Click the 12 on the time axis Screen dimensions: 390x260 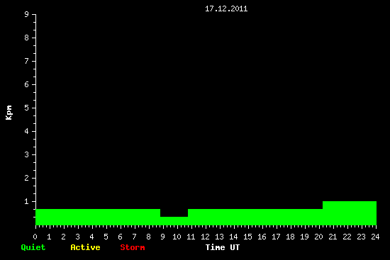click(205, 237)
